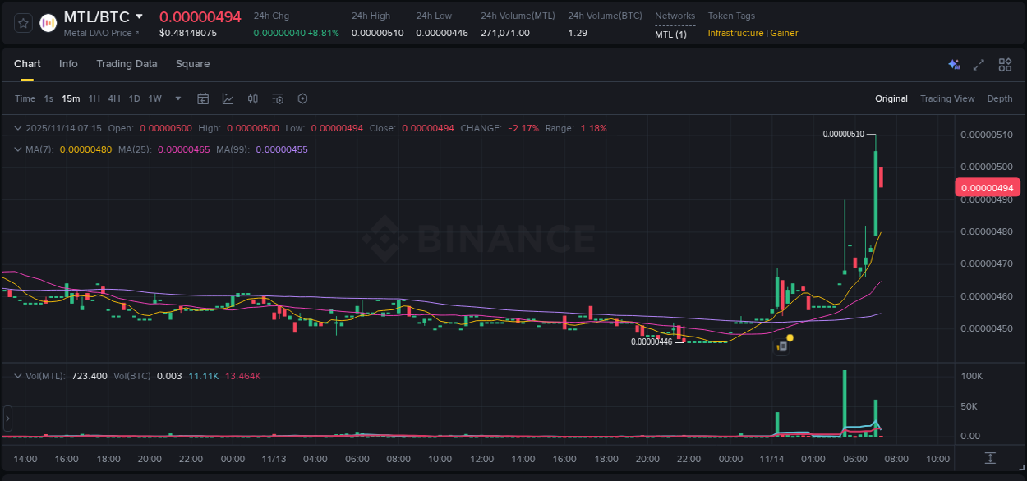This screenshot has height=481, width=1027.
Task: Click the Trading View chart mode
Action: [947, 98]
